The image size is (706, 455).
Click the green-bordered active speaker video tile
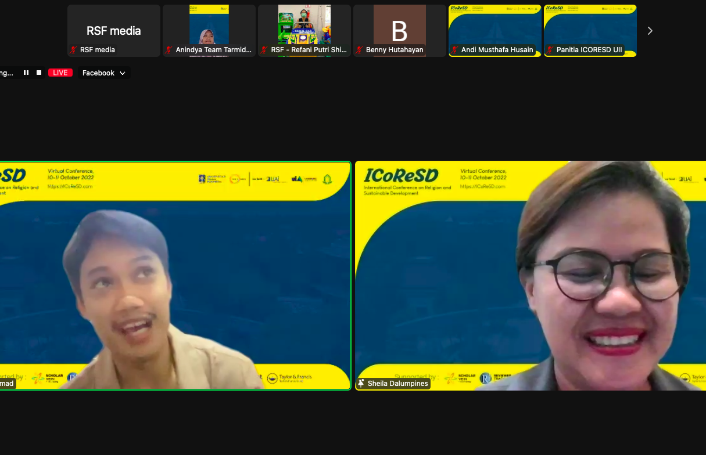(x=175, y=276)
